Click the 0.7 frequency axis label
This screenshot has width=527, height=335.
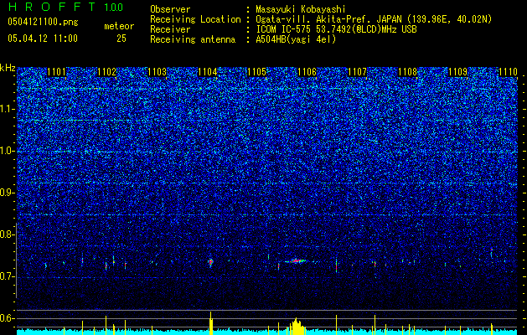pos(8,276)
